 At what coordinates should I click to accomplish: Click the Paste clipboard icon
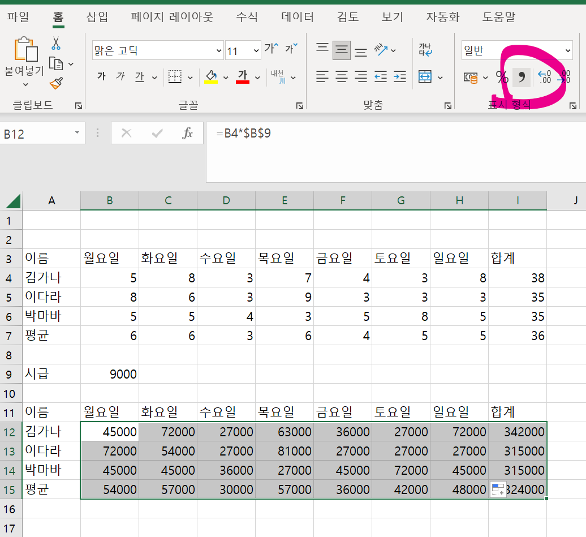(x=25, y=49)
